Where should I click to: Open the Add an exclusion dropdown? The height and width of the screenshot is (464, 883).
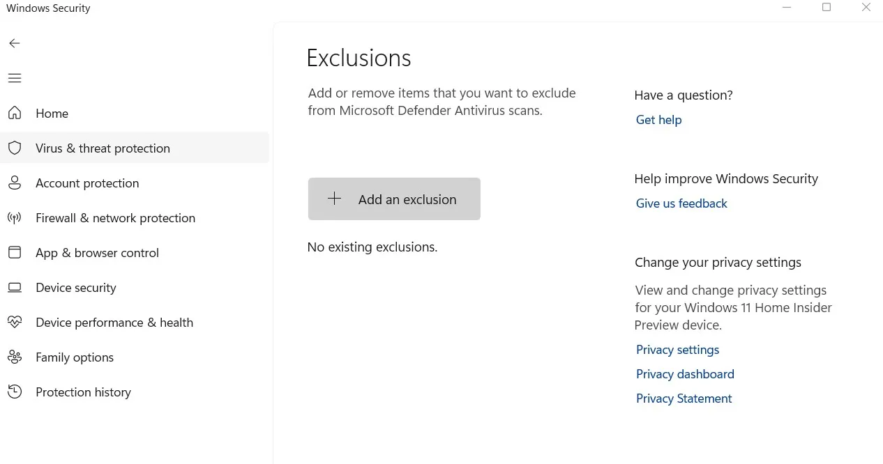[x=394, y=199]
